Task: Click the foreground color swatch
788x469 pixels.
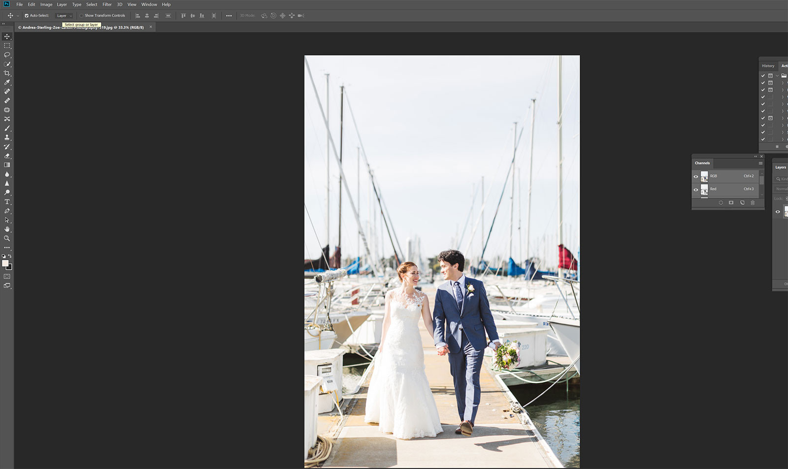Action: click(5, 263)
